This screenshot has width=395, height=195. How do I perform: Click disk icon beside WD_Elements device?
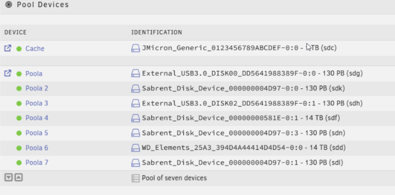135,148
